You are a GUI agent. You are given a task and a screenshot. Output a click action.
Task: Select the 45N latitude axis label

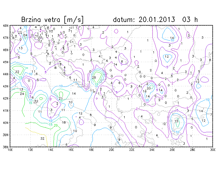click(5, 62)
